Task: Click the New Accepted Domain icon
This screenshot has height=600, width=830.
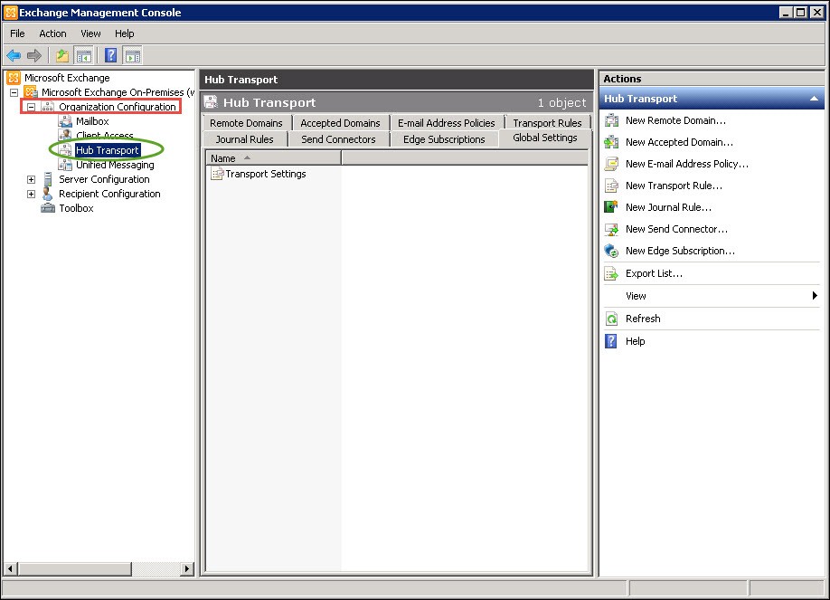Action: pos(611,142)
